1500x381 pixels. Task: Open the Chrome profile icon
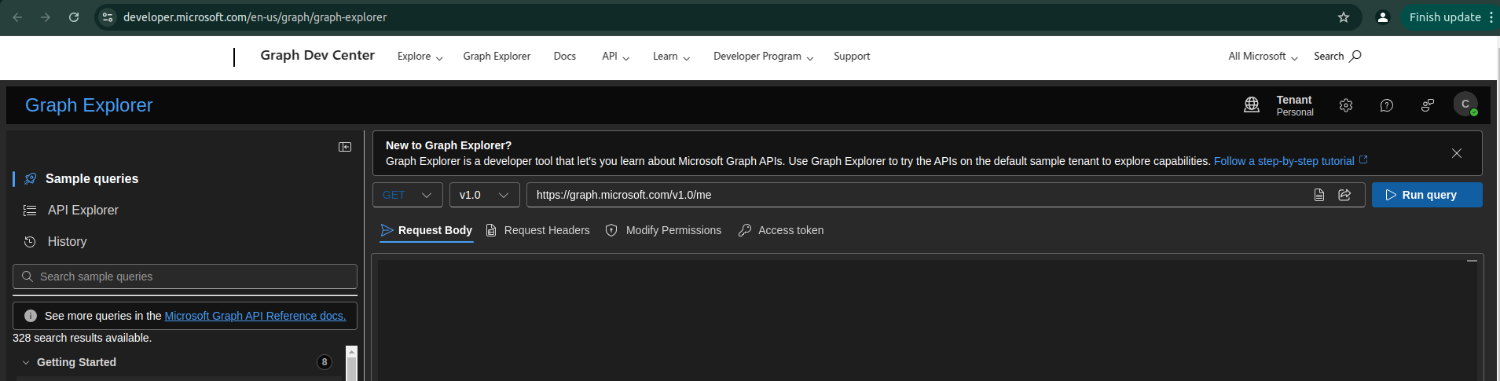click(x=1383, y=17)
